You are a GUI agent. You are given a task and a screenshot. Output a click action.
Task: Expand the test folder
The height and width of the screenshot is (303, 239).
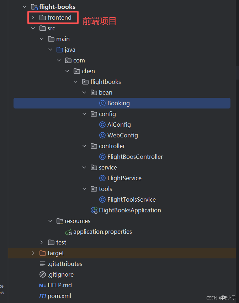click(41, 242)
